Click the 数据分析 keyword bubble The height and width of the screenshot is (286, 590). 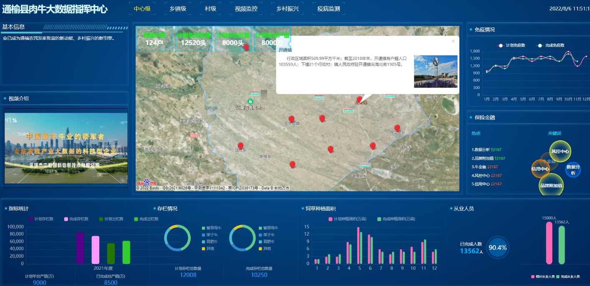573,169
